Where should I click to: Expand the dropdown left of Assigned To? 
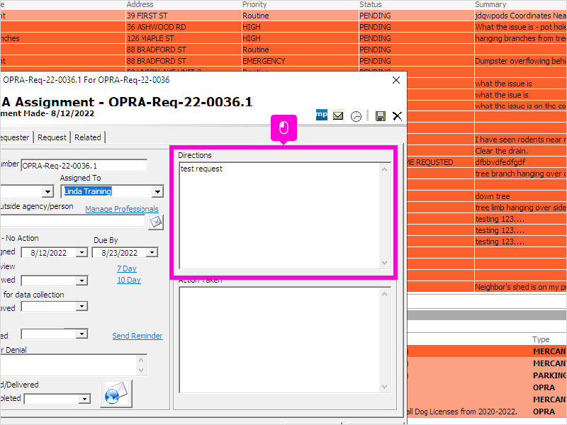47,191
